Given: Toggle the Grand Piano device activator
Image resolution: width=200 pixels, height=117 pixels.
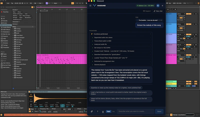Looking at the screenshot, I should [29, 92].
